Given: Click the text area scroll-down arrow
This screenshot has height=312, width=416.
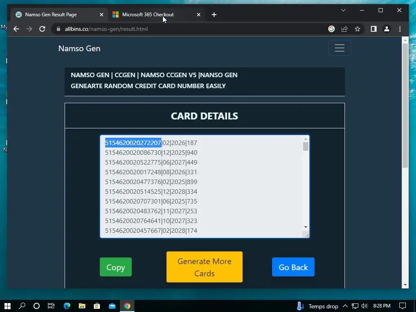Looking at the screenshot, I should 305,227.
